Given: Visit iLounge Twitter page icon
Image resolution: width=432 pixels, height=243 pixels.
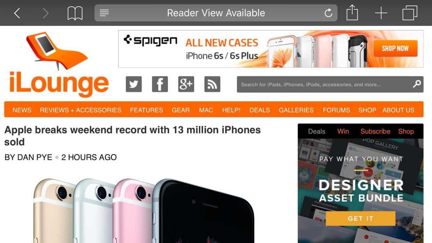Looking at the screenshot, I should (134, 84).
